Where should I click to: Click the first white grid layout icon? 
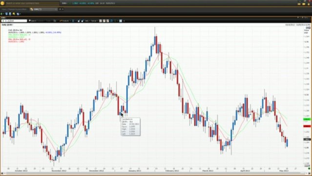(101, 21)
